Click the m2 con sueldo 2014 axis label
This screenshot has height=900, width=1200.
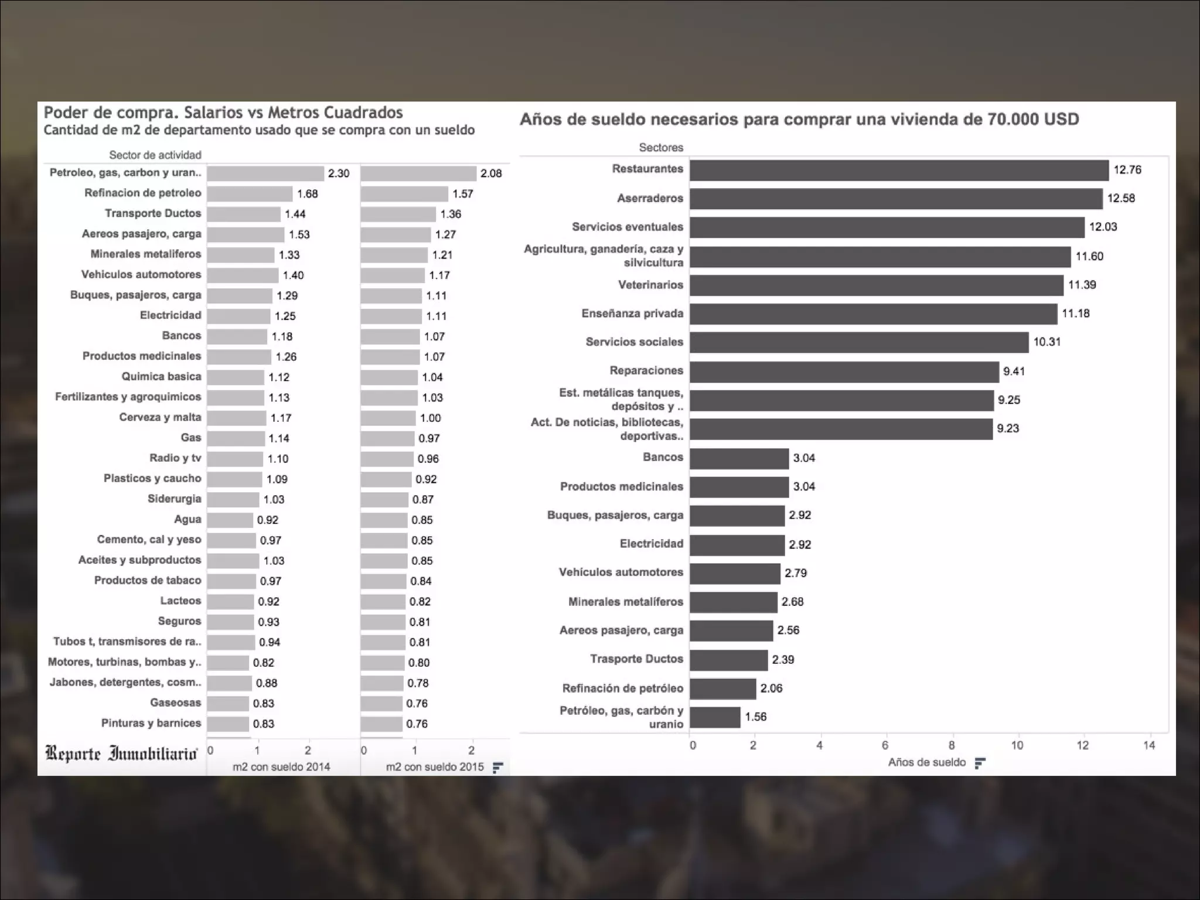pos(281,766)
